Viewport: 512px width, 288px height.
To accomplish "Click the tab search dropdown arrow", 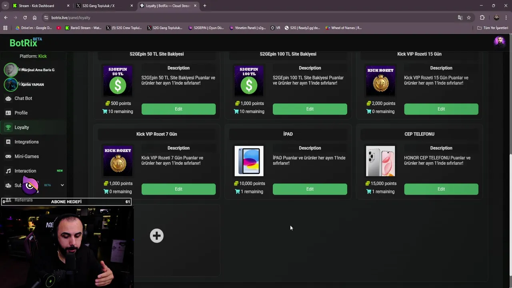I will [5, 6].
